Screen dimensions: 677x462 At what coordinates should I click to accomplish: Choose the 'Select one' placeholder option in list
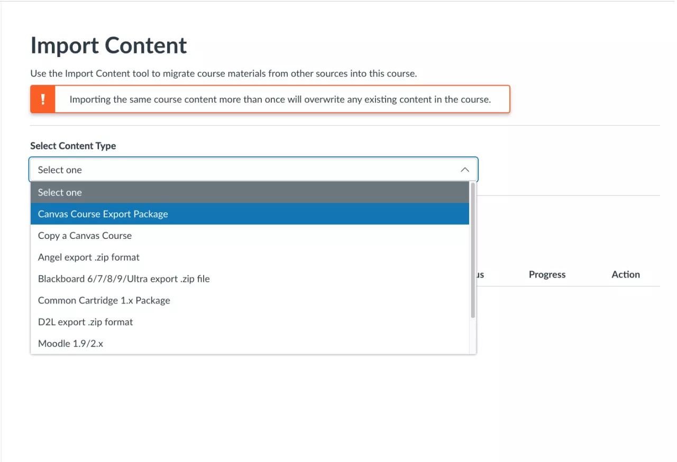tap(250, 192)
